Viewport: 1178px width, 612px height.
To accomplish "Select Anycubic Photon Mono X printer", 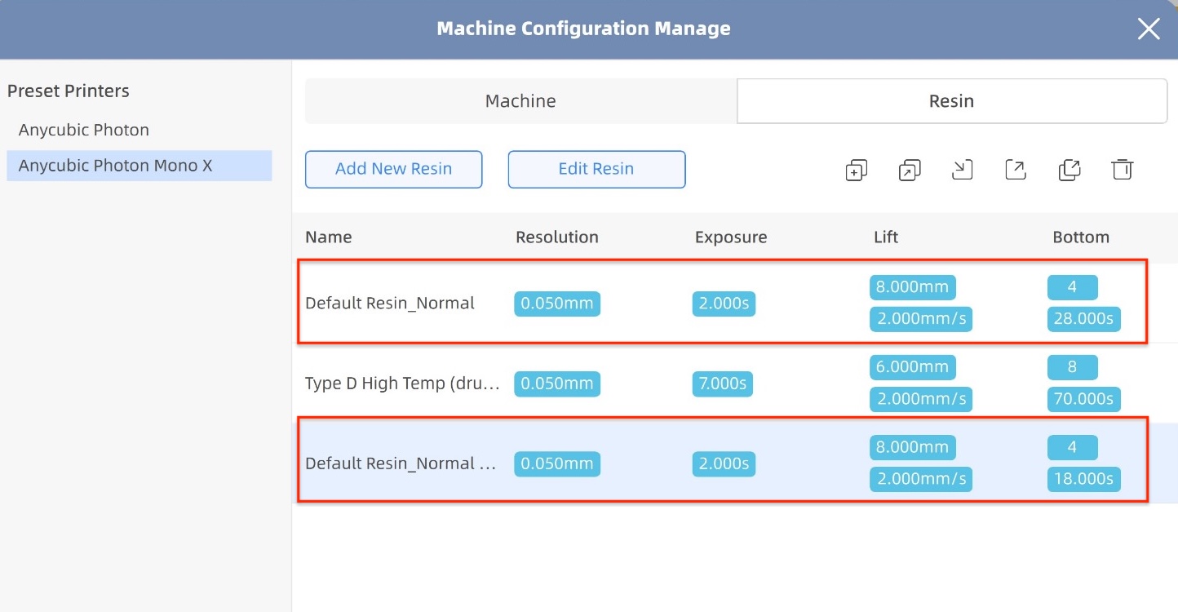I will (115, 166).
